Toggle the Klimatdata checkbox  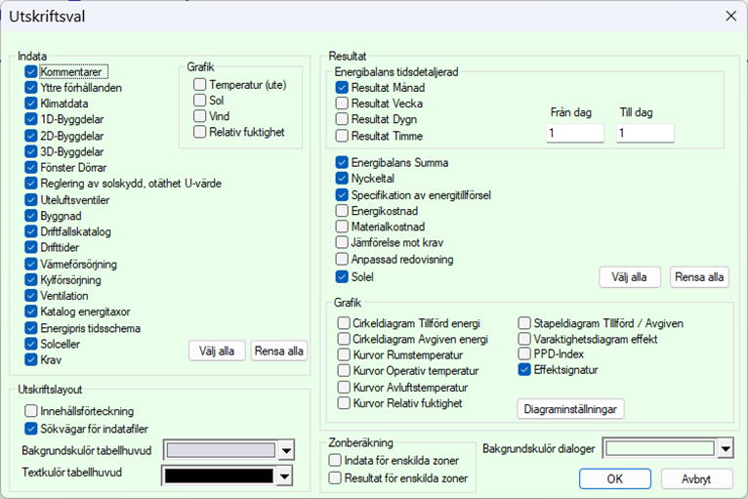coord(32,104)
